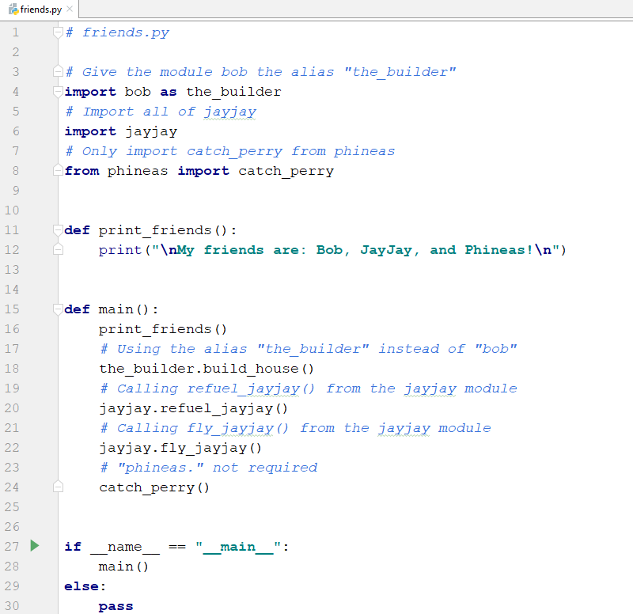Click the fold marker beside the 'Give the module bob' comment
633x614 pixels.
(x=57, y=72)
